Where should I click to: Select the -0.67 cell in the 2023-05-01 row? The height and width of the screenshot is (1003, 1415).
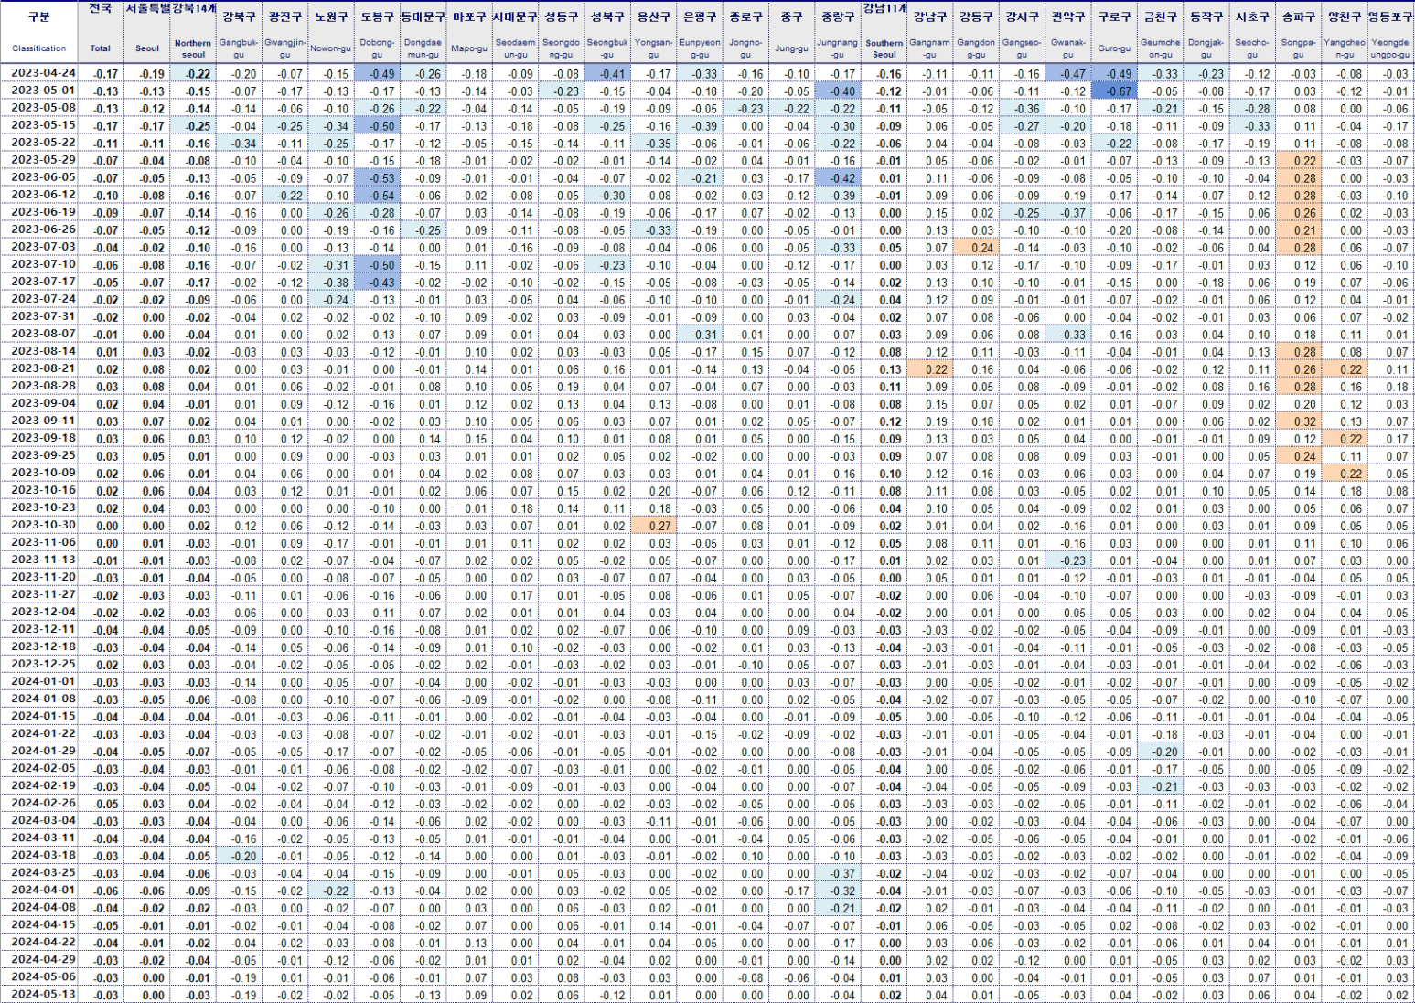[x=1114, y=91]
